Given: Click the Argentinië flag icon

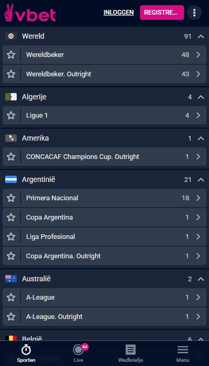Looking at the screenshot, I should (11, 179).
